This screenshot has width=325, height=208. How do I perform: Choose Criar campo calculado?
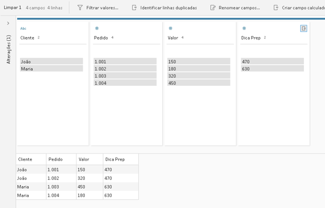click(x=303, y=8)
